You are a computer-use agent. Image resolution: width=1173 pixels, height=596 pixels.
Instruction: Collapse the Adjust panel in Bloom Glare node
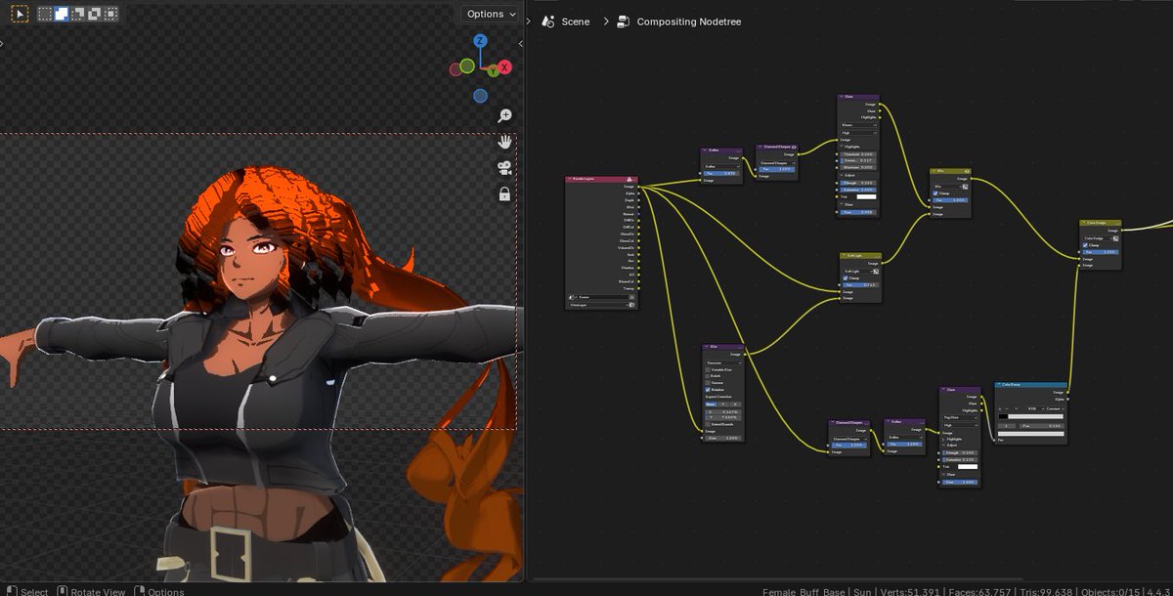843,174
